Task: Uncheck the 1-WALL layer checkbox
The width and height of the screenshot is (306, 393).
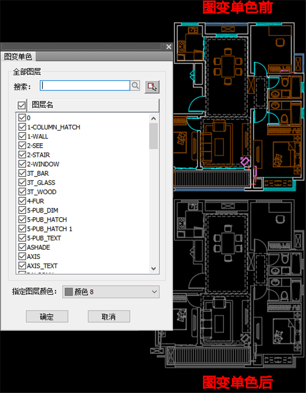Action: pos(22,136)
